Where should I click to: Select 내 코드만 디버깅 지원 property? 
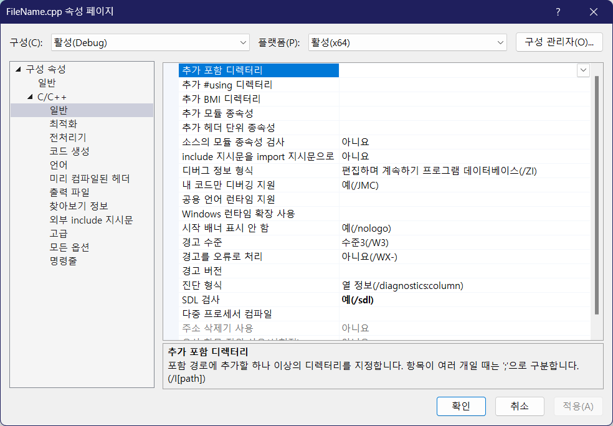(x=259, y=185)
